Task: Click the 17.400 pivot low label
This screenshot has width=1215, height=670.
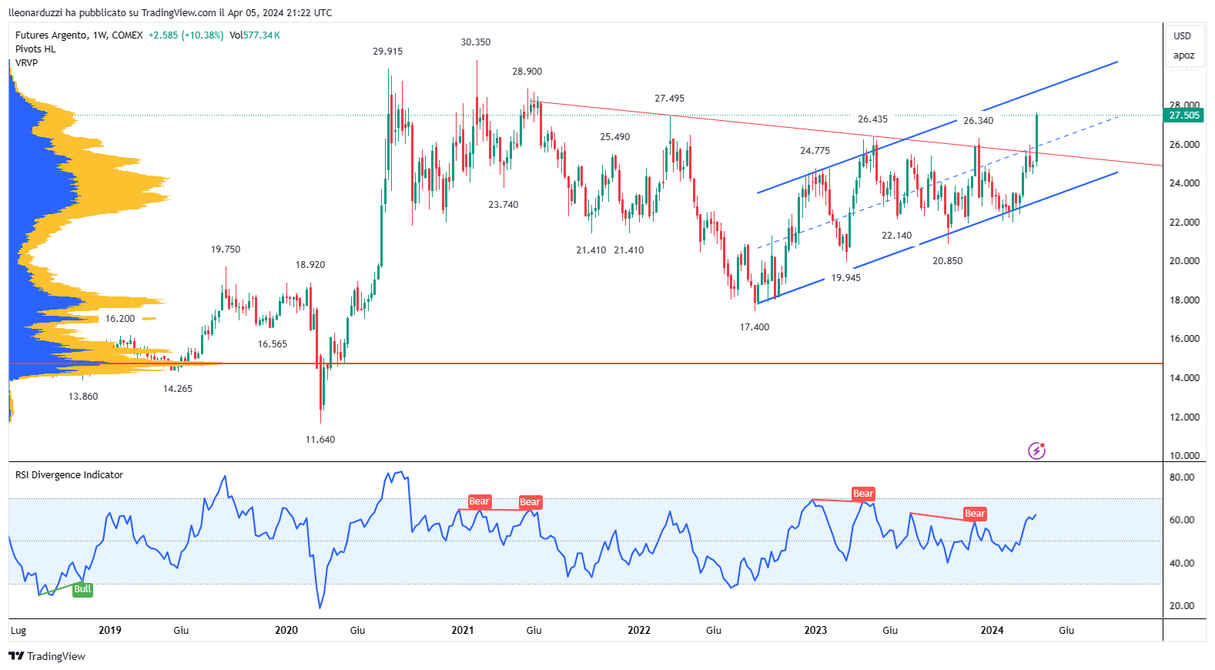Action: coord(755,327)
